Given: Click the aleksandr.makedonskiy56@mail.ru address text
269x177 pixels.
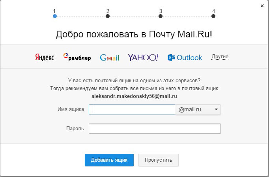Looking at the screenshot, I should [134, 96].
